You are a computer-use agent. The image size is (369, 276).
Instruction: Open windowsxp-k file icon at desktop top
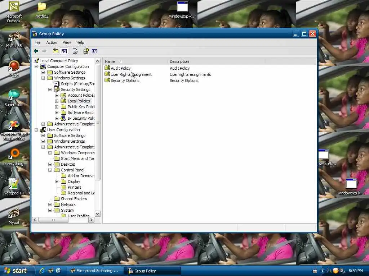click(x=182, y=10)
